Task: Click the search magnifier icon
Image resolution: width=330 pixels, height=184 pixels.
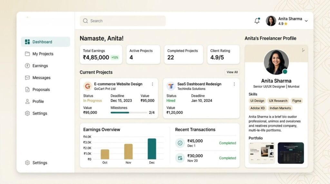Action: coord(85,21)
